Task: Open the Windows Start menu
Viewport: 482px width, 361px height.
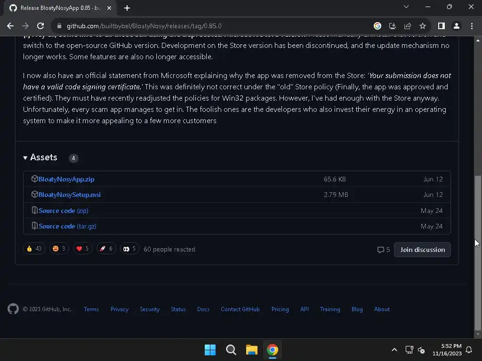Action: pos(210,350)
